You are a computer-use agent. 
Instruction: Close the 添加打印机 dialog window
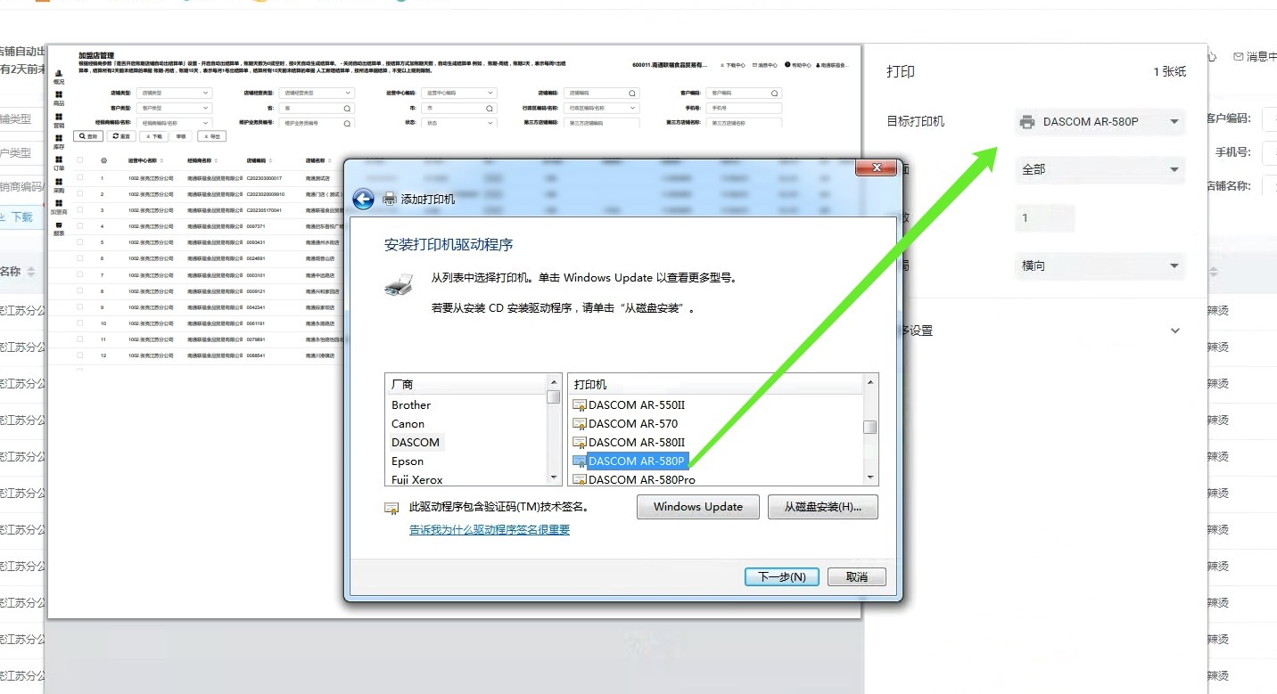tap(876, 168)
